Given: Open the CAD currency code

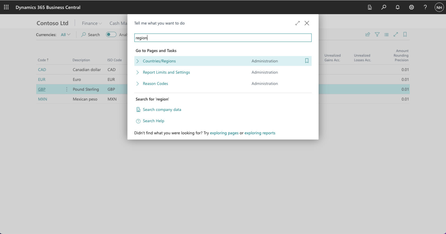Looking at the screenshot, I should (42, 70).
